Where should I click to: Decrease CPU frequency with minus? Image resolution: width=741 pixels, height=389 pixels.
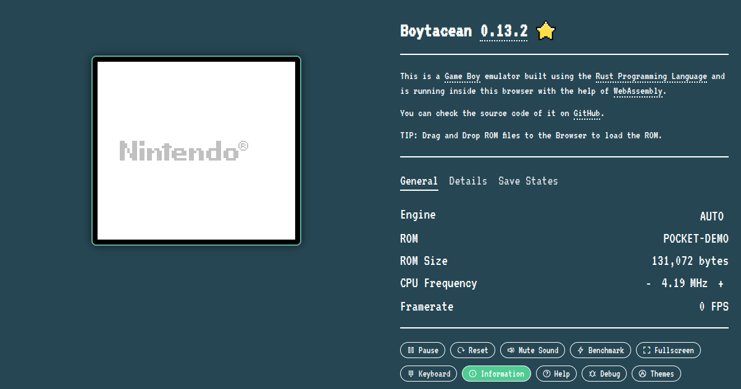(648, 283)
